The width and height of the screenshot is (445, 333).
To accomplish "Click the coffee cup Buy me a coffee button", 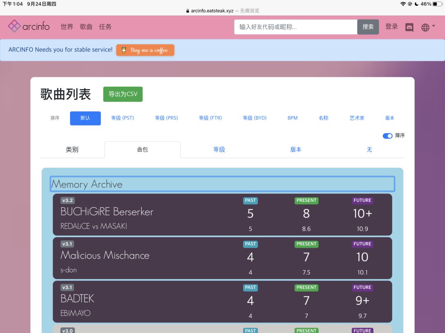I will [x=145, y=50].
